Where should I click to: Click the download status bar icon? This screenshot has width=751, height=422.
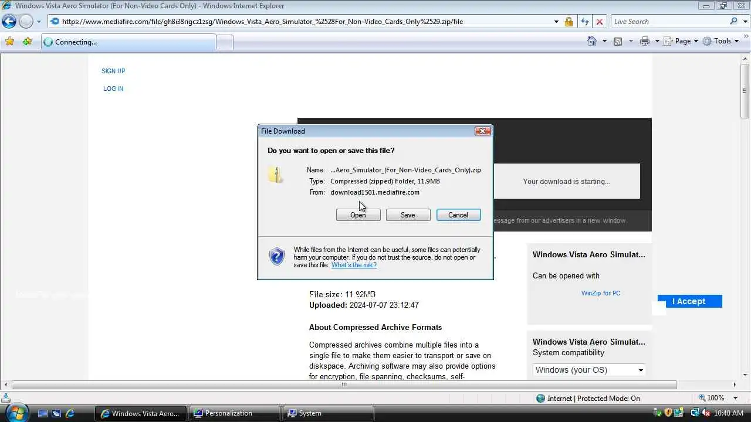5,398
